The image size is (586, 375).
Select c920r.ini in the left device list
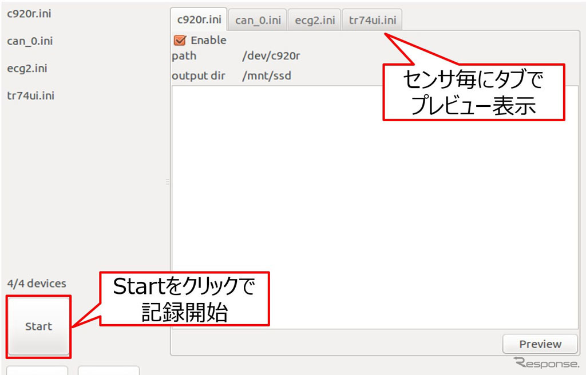tap(29, 14)
